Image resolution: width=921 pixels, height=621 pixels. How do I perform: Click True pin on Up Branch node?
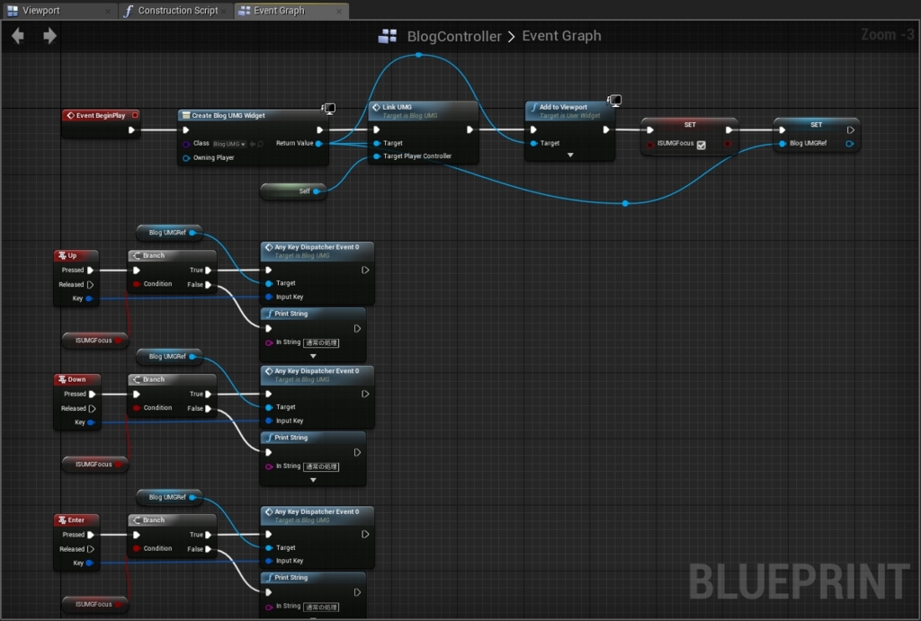[x=208, y=271]
